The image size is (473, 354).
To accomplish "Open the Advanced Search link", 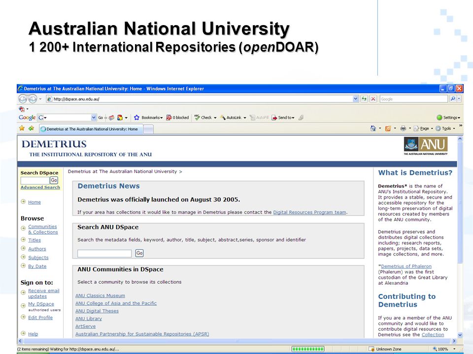I will (x=40, y=187).
